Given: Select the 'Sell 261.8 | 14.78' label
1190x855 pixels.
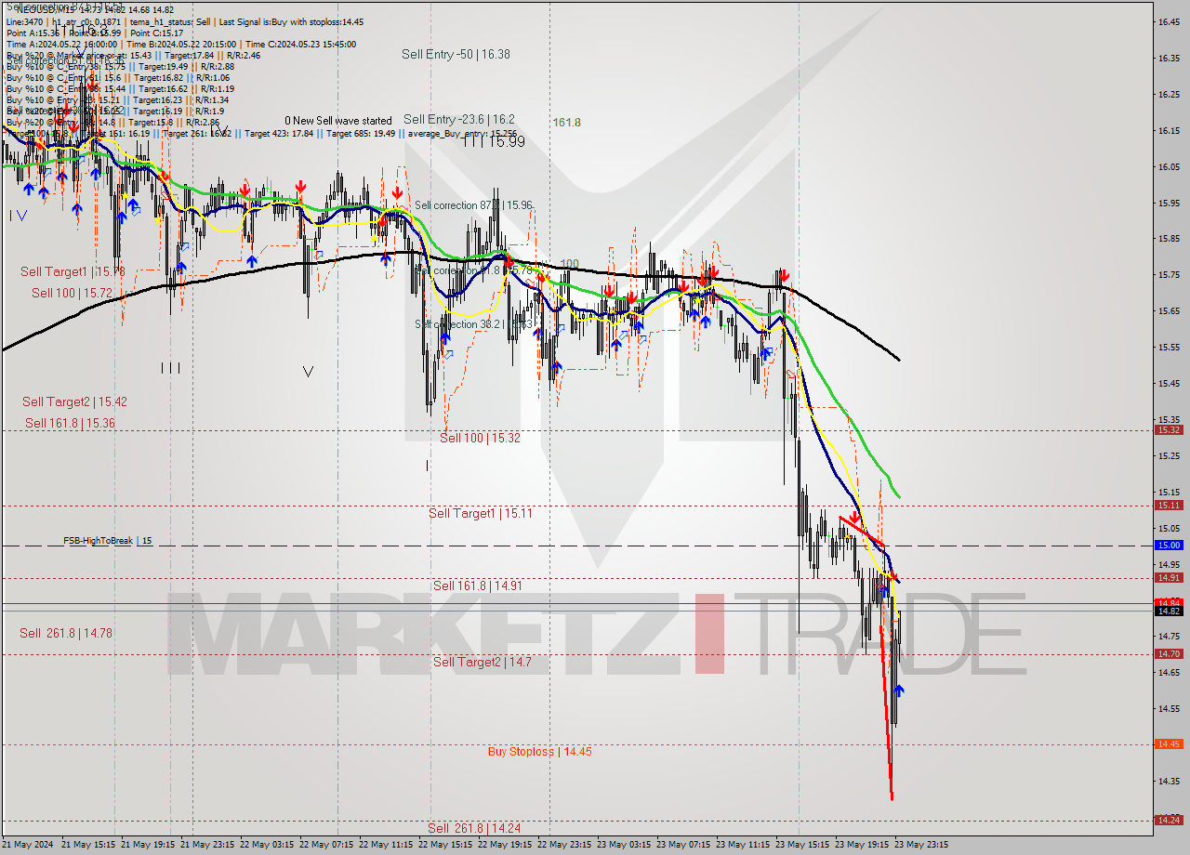Looking at the screenshot, I should coord(66,633).
